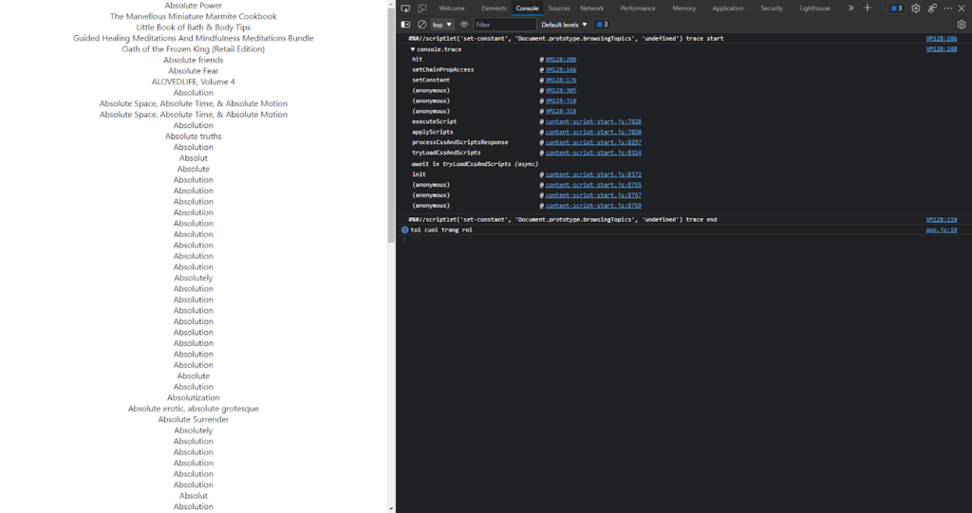Click page scrollbar up arrow
This screenshot has width=972, height=513.
click(391, 5)
